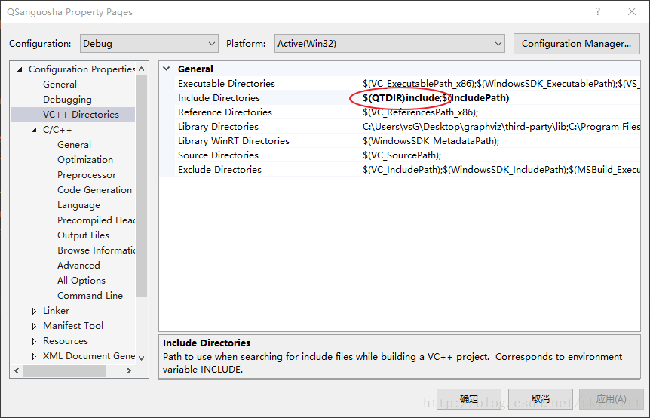The image size is (650, 418).
Task: Collapse the C/C++ tree node
Action: 34,130
